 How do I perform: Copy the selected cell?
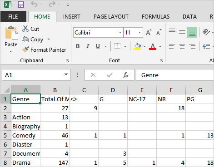pyautogui.click(x=33, y=39)
